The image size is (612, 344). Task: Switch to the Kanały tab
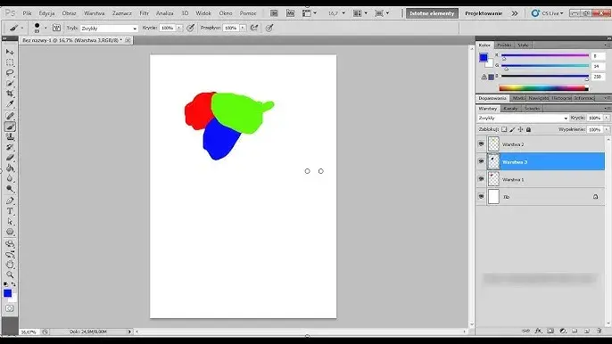pos(510,109)
